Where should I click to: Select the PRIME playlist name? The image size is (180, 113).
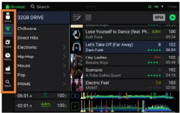tap(24, 84)
